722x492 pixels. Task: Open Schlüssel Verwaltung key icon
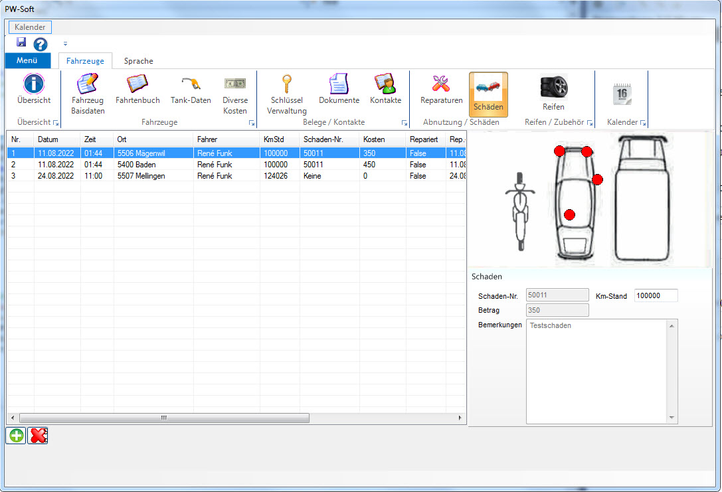tap(287, 94)
